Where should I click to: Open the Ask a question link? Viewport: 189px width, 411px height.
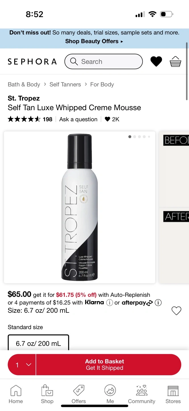click(78, 119)
